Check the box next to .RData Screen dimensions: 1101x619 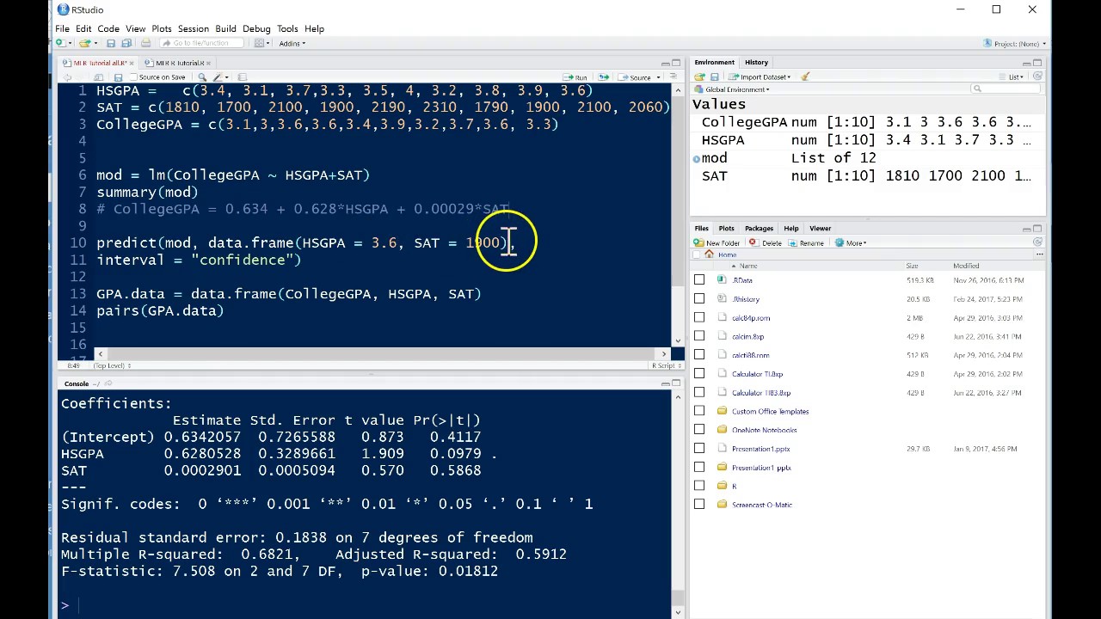[x=699, y=280]
